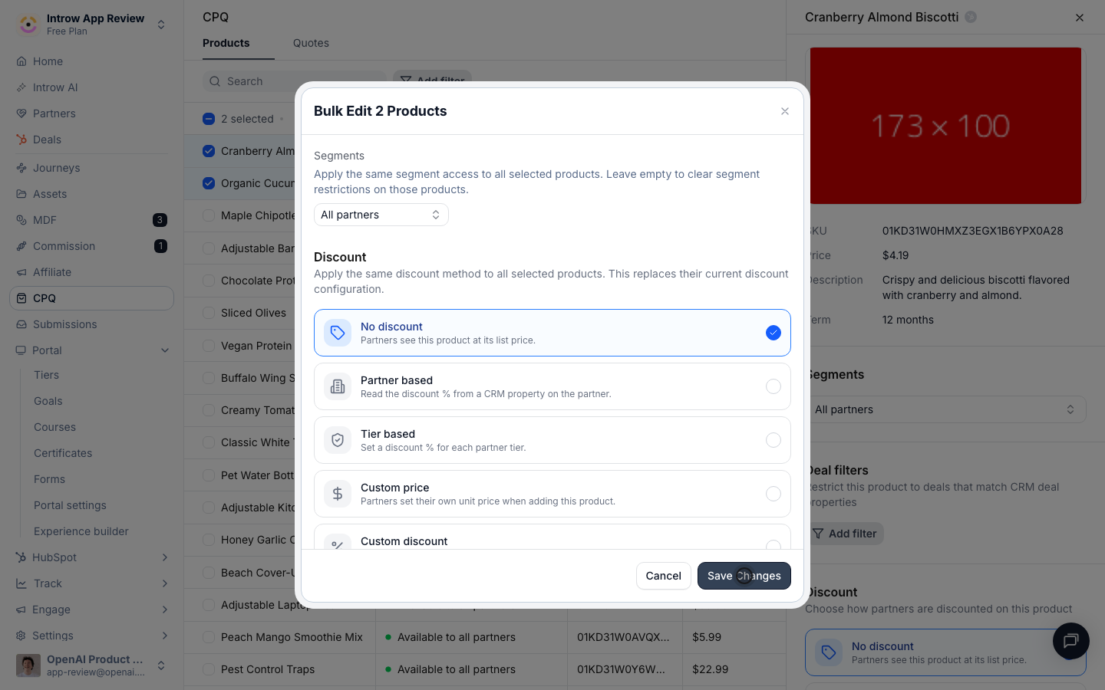1105x690 pixels.
Task: Click the Track chart icon
Action: (x=21, y=583)
